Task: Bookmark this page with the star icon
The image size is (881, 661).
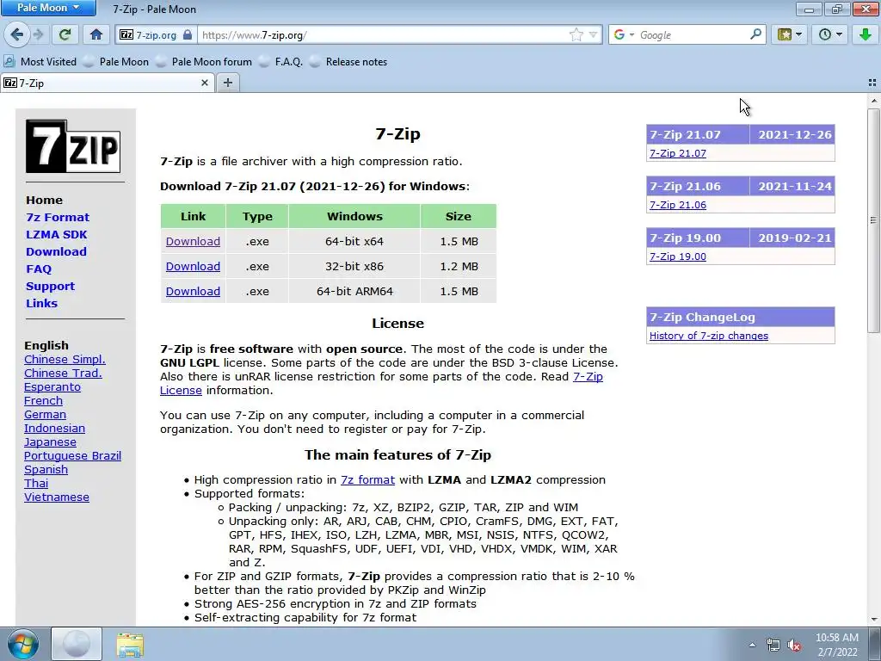Action: click(576, 34)
